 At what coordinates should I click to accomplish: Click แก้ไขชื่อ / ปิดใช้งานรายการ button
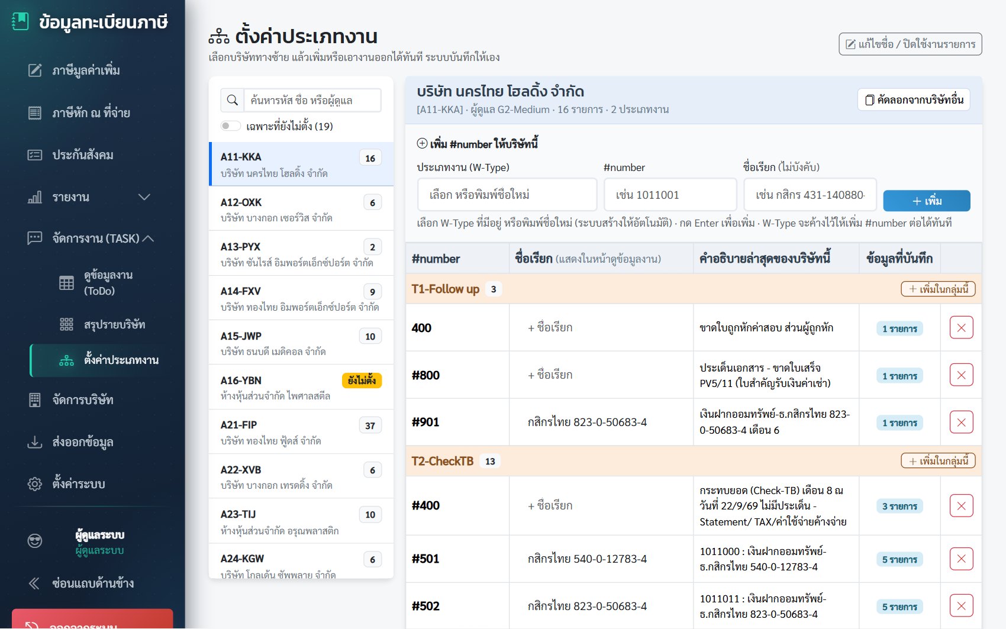click(910, 44)
